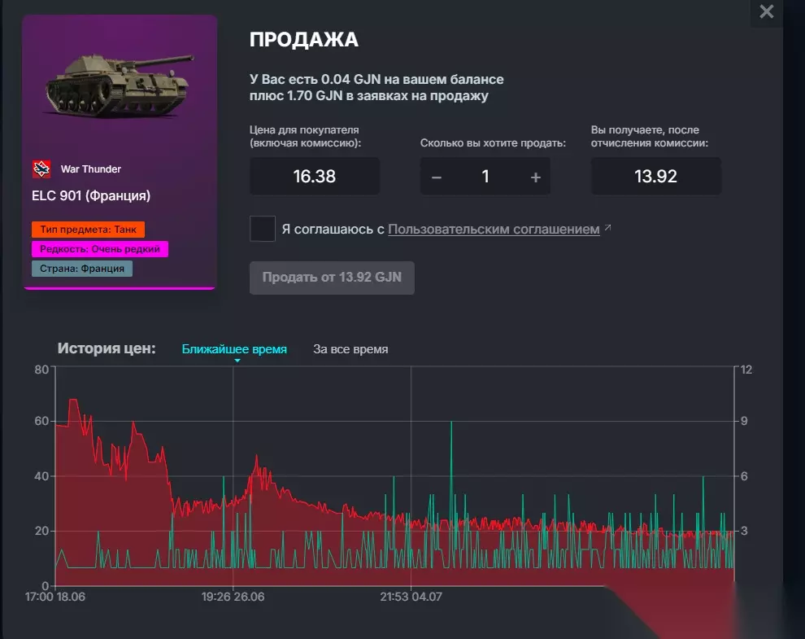Open the external link arrow beside user agreement
Image resolution: width=805 pixels, height=639 pixels.
pos(608,227)
